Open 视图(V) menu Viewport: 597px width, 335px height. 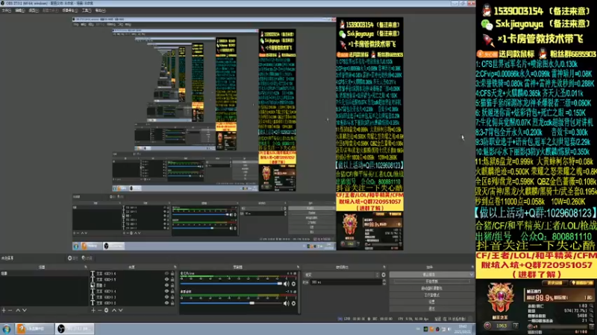(x=34, y=10)
